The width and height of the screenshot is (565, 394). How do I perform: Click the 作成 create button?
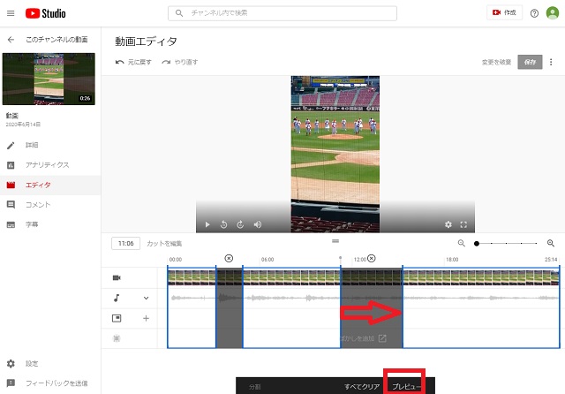(504, 12)
